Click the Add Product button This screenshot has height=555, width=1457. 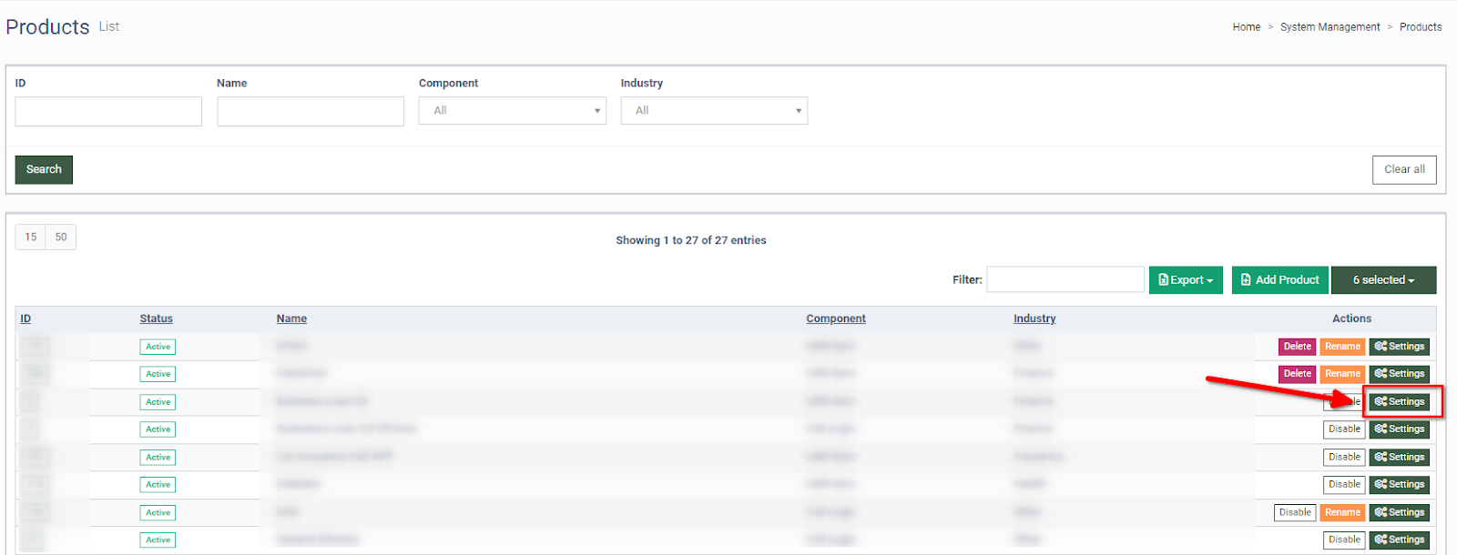click(1279, 280)
